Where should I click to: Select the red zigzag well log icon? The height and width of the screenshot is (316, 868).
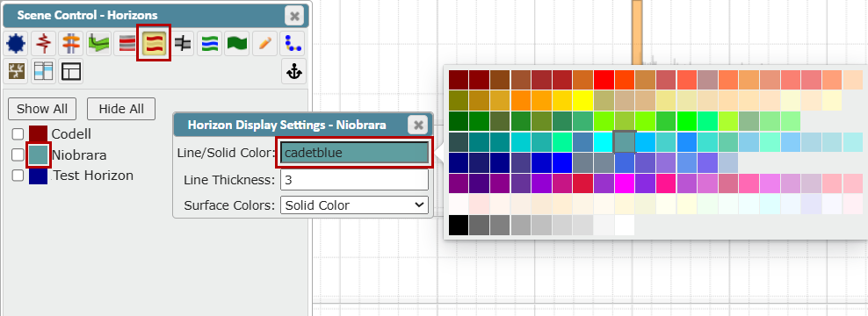tap(43, 43)
